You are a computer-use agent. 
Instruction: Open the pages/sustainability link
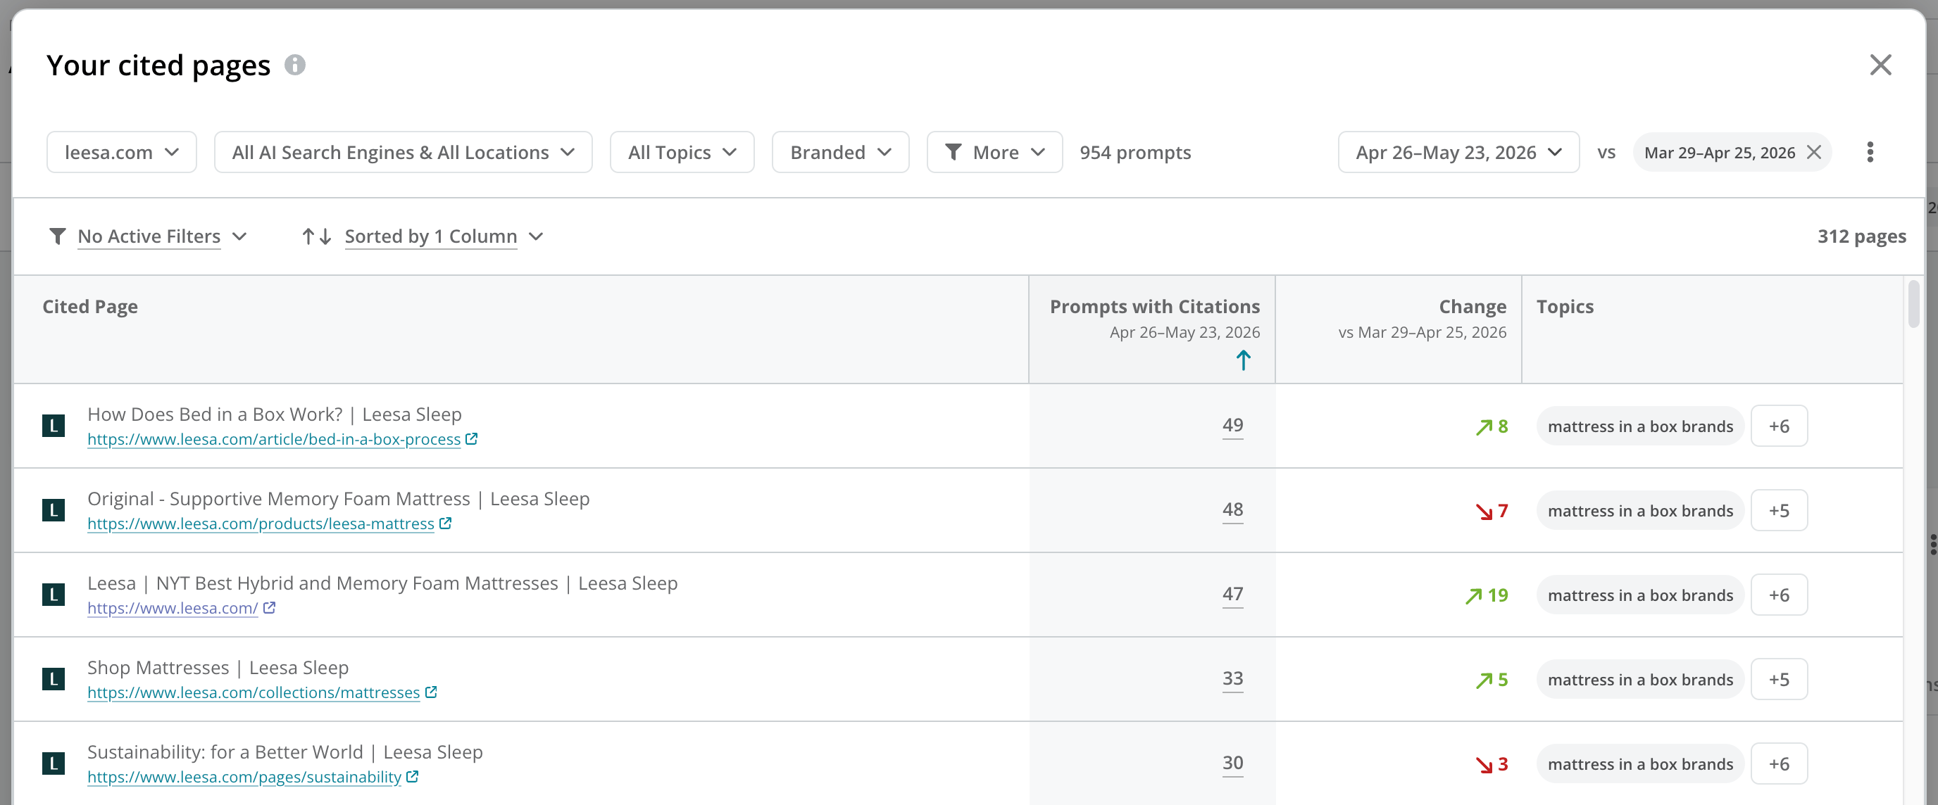[244, 777]
